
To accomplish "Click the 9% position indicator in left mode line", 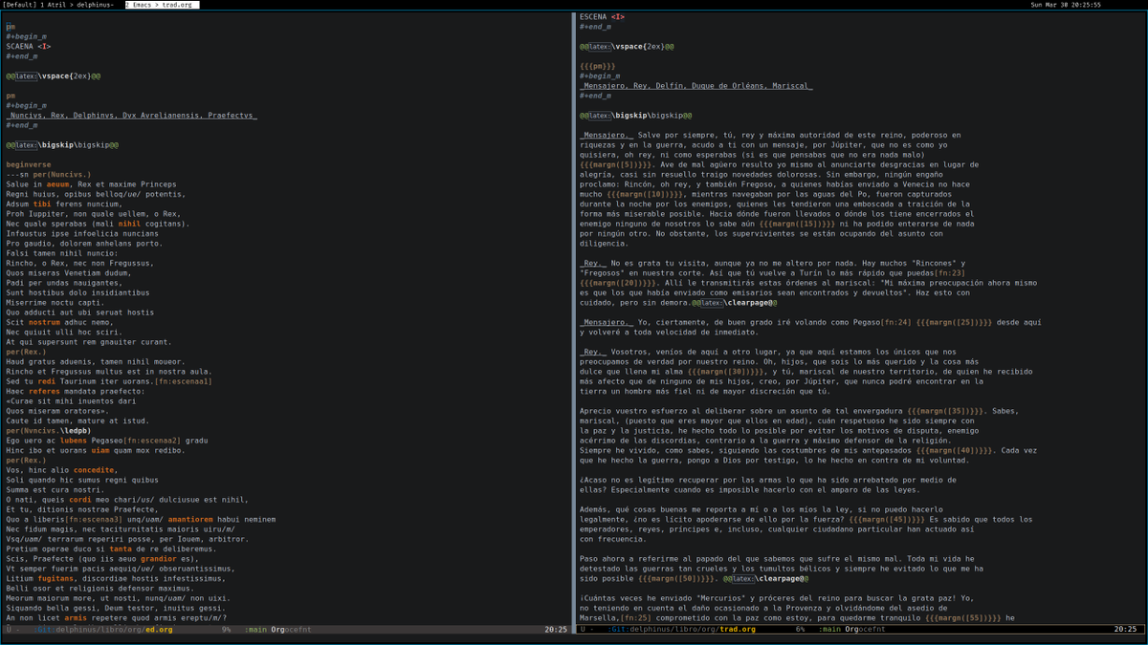I will pyautogui.click(x=226, y=630).
